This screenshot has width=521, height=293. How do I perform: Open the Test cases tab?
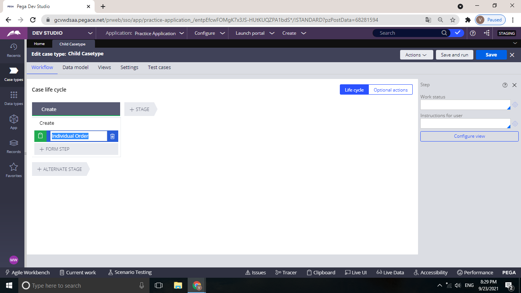pyautogui.click(x=159, y=68)
